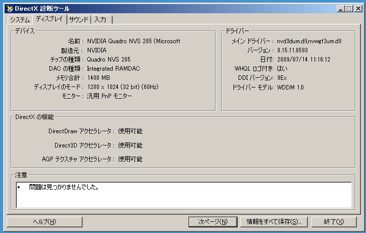Screen dimensions: 366x233
Task: Select the ディスプレイ tab
Action: 49,19
